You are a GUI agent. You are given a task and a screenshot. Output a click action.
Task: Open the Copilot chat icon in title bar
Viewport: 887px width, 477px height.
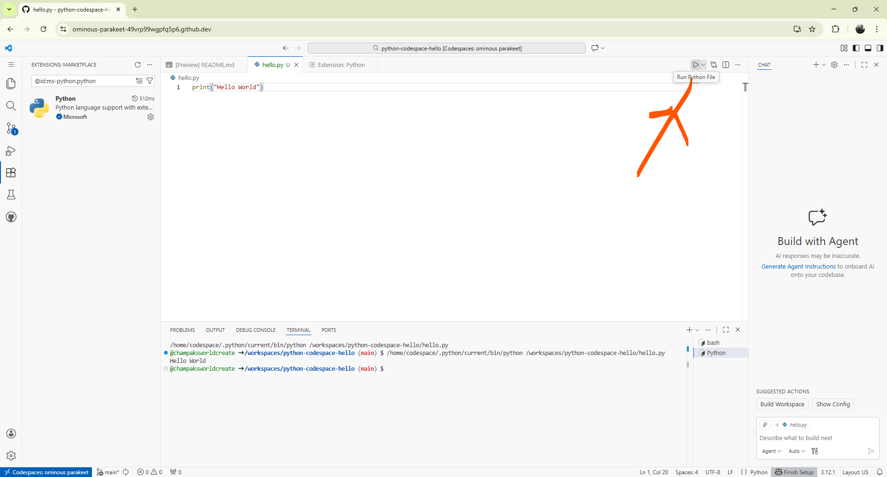595,48
